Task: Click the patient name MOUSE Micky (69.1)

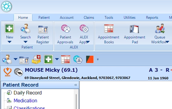Action: (x=51, y=70)
